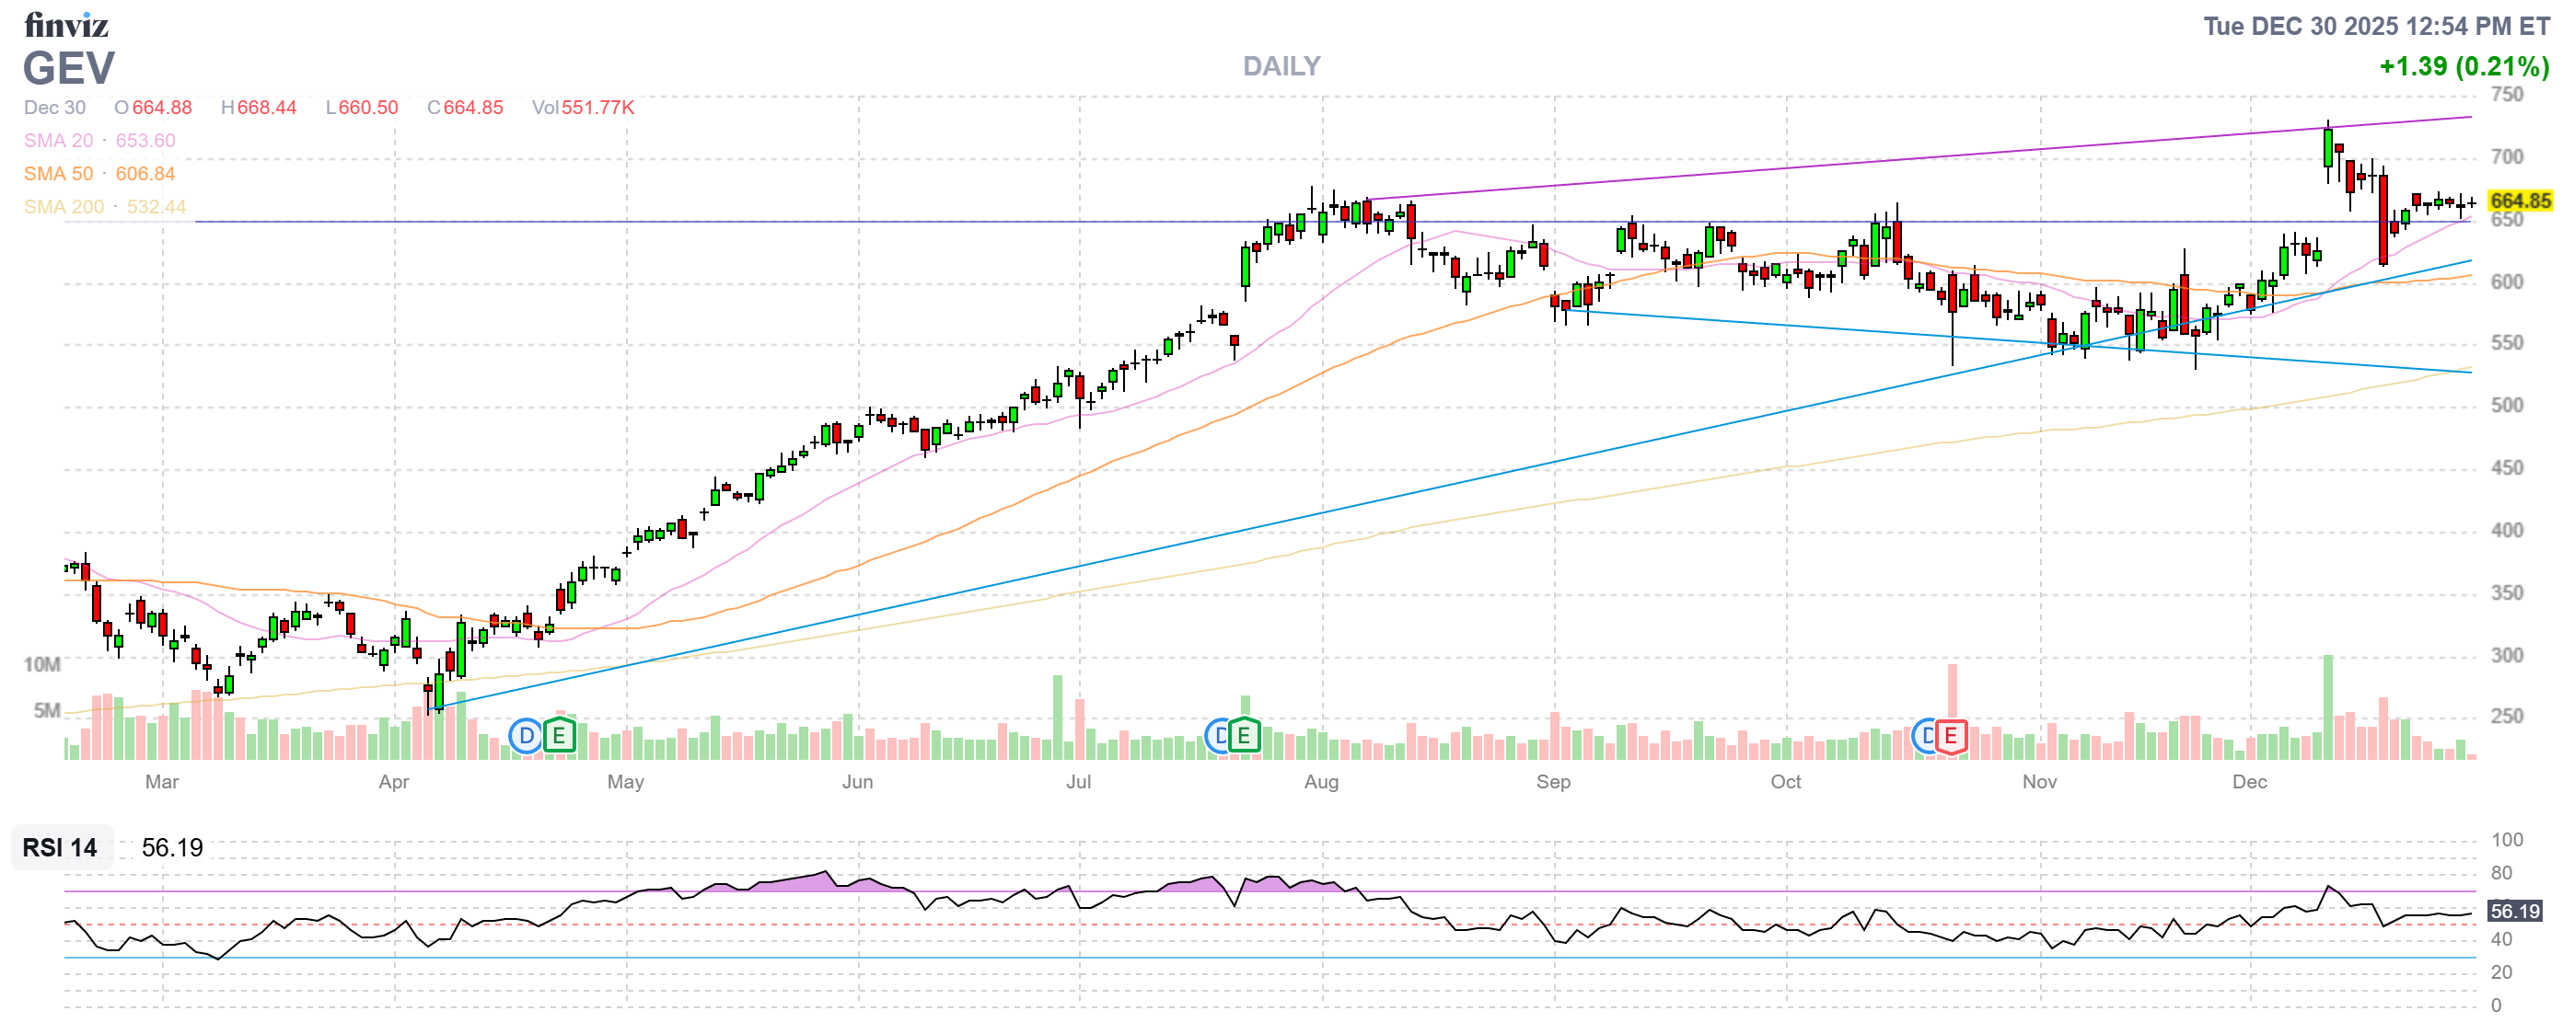2574x1034 pixels.
Task: Click the RSI 14 indicator label
Action: [60, 847]
